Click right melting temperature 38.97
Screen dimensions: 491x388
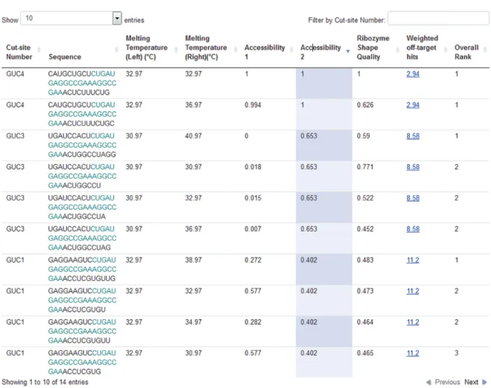click(193, 260)
